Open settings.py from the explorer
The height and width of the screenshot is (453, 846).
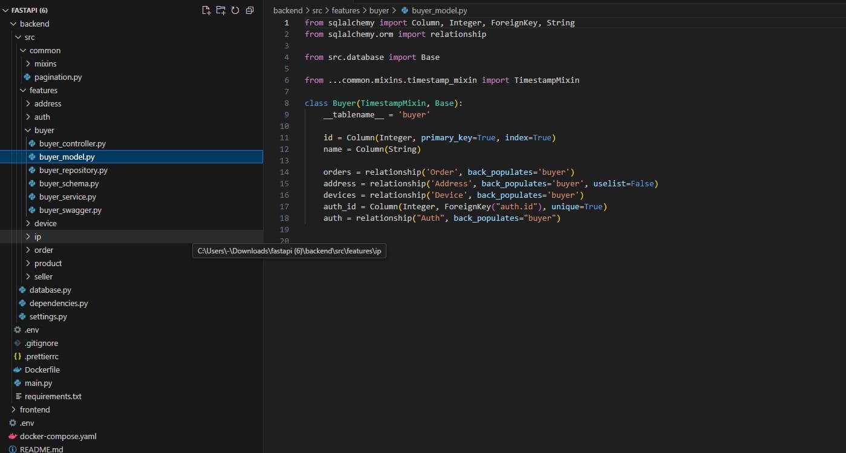pyautogui.click(x=48, y=316)
